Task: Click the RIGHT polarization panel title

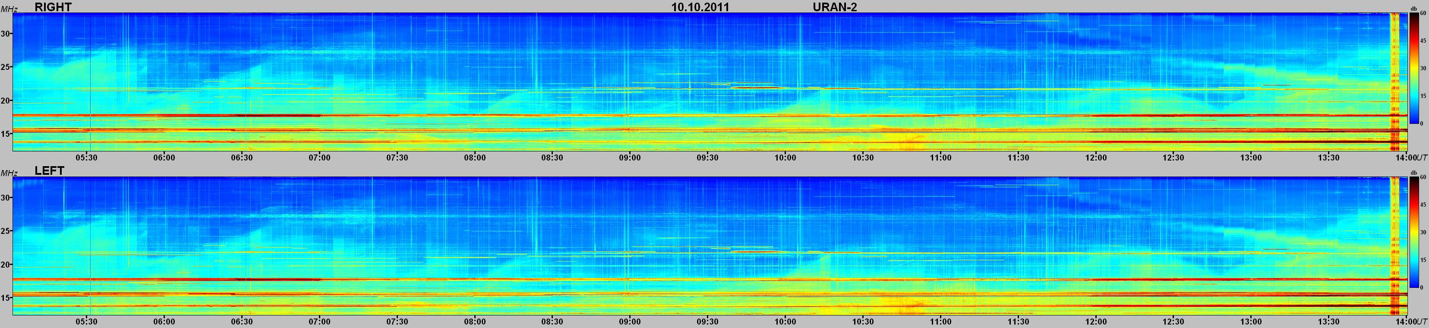Action: point(53,6)
